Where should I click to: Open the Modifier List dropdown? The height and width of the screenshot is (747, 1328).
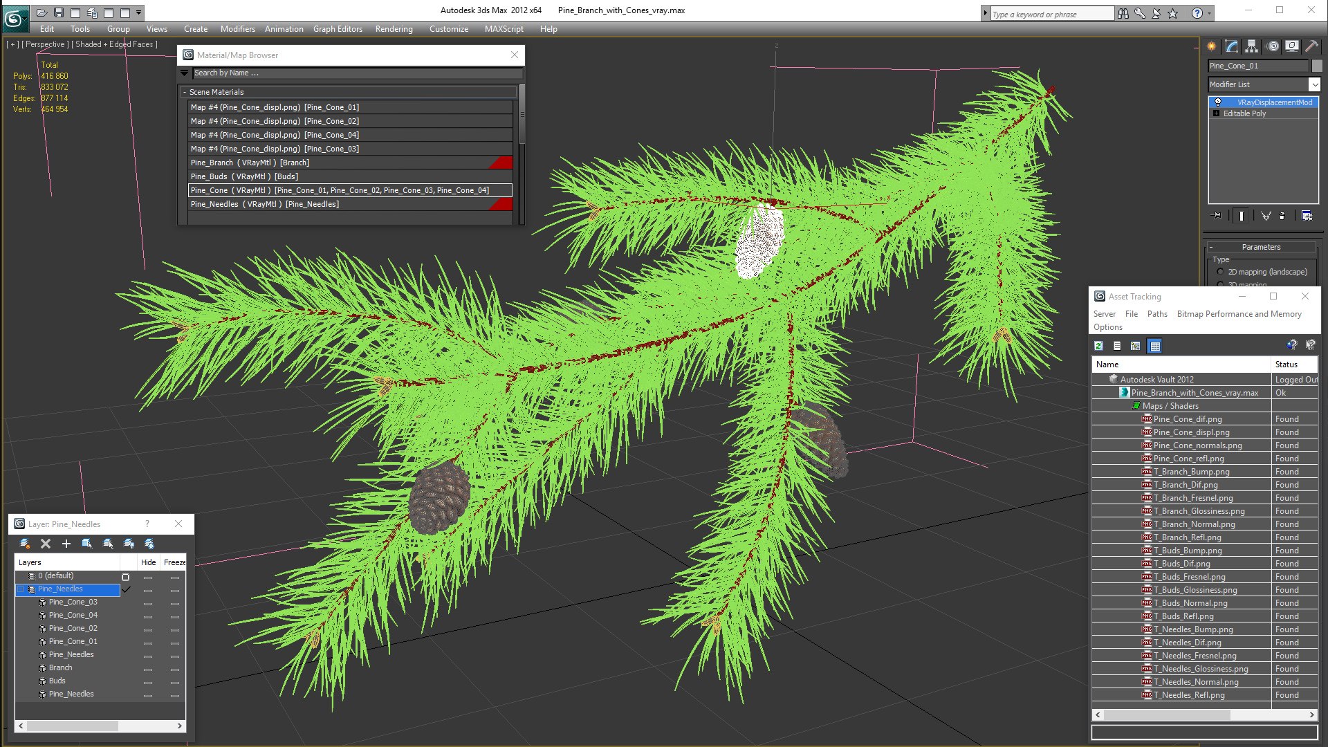click(x=1313, y=84)
